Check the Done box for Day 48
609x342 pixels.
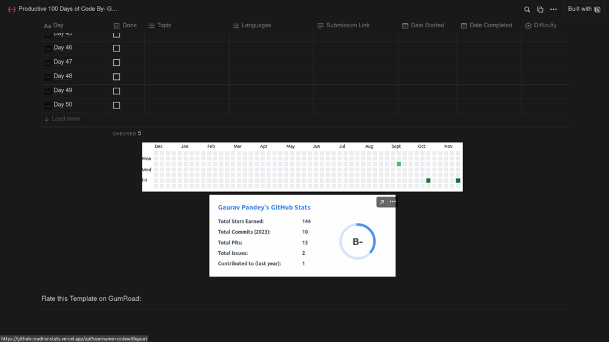(x=116, y=77)
